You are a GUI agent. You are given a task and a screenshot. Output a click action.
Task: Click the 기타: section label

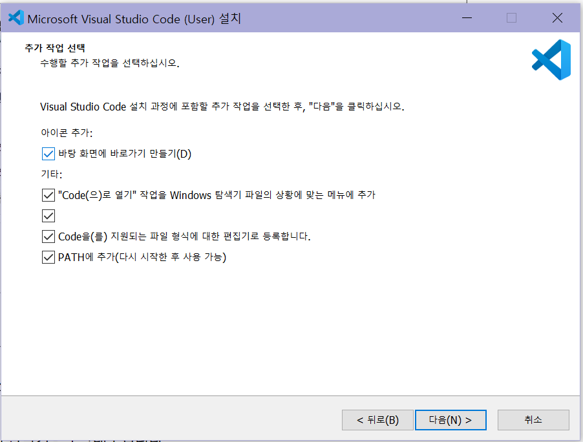coord(52,174)
